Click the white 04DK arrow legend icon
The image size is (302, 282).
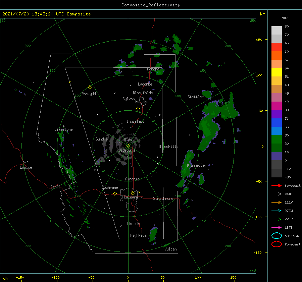(x=276, y=194)
